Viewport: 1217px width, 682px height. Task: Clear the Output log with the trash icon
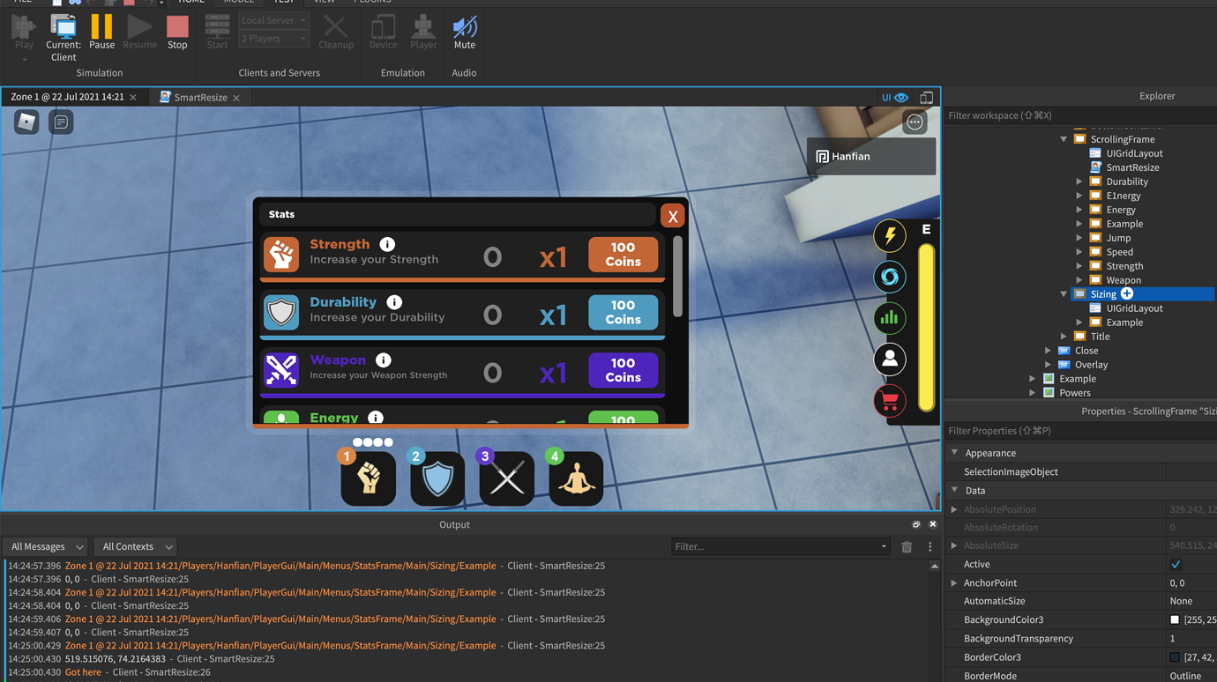click(908, 546)
